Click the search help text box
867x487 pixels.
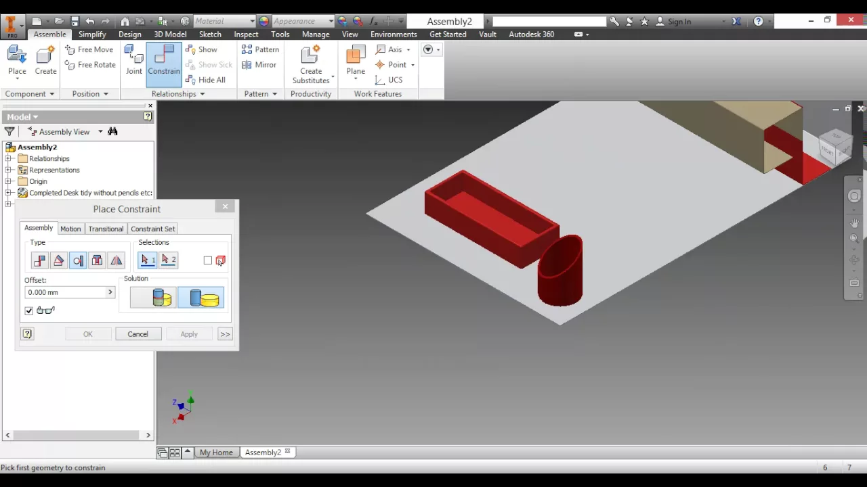coord(549,22)
